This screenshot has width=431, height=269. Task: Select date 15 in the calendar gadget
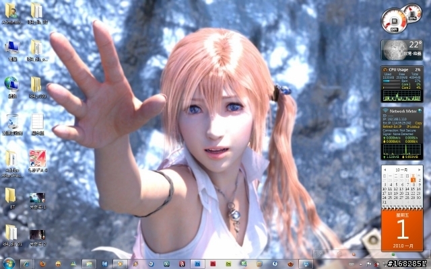[413, 189]
